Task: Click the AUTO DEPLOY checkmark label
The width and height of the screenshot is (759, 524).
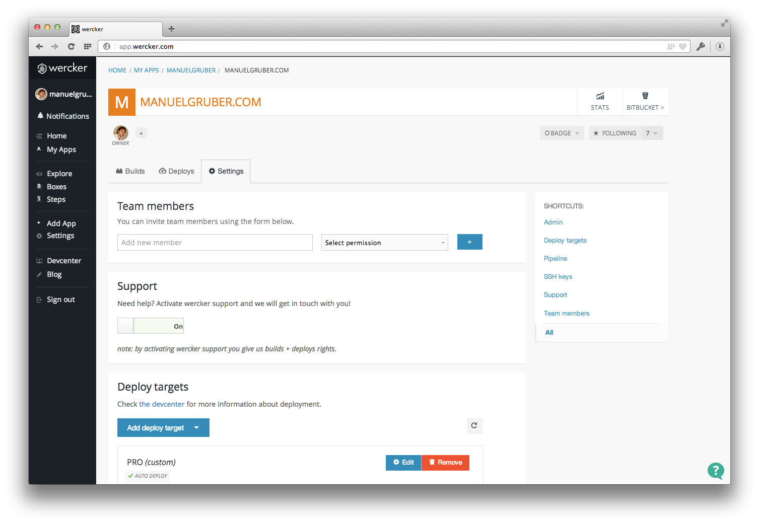Action: point(148,476)
